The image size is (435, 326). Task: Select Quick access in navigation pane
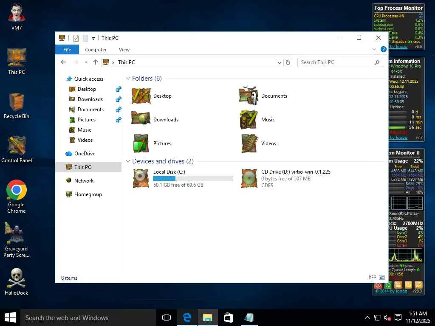click(89, 79)
